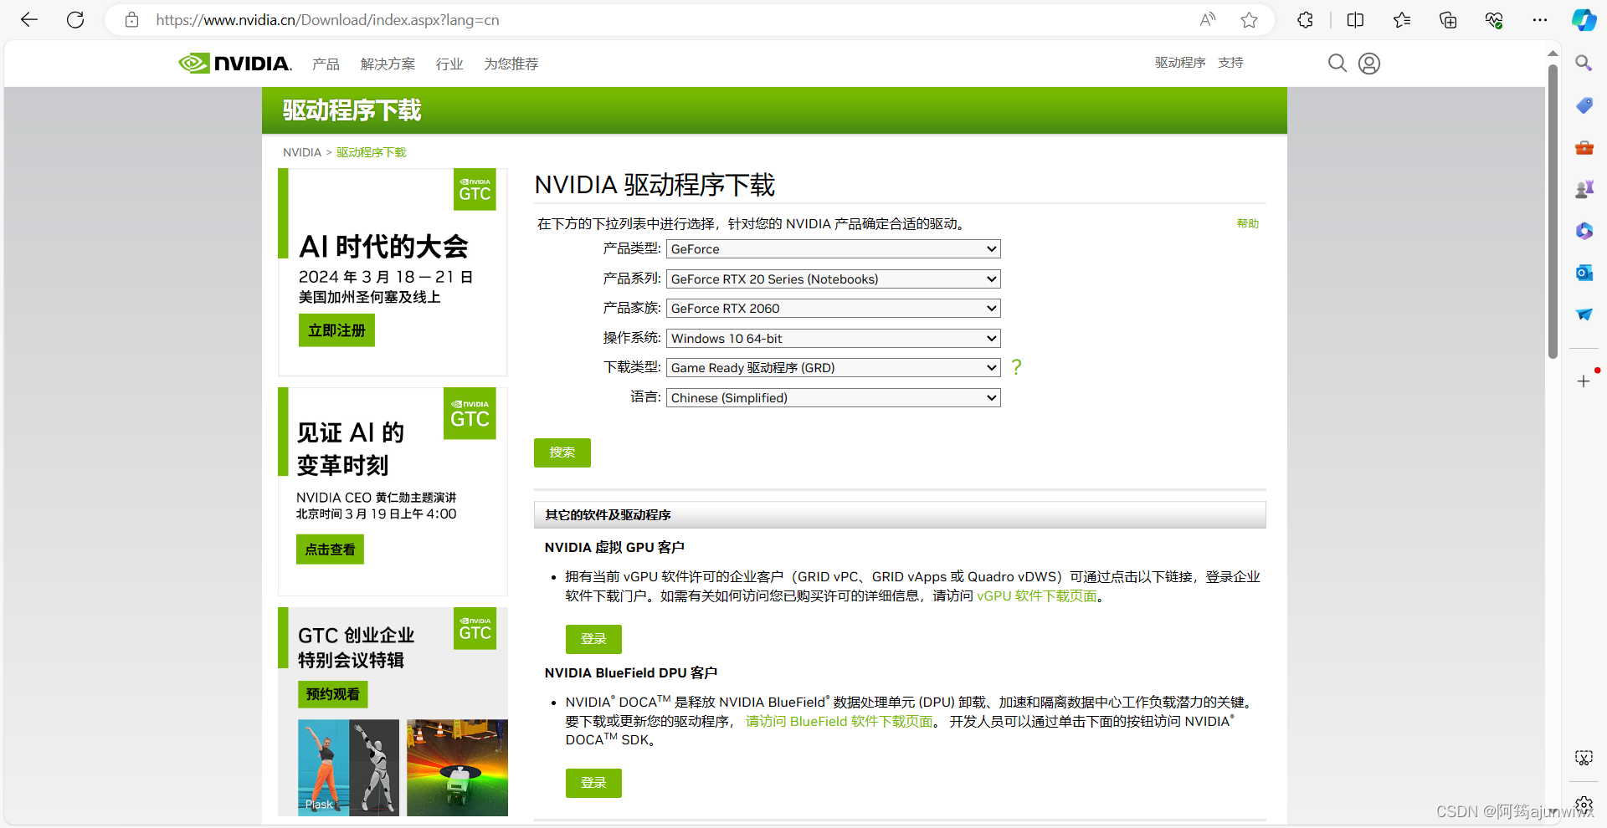The height and width of the screenshot is (828, 1607).
Task: Click 见证 AI 的变革时刻 banner heading
Action: coord(350,448)
